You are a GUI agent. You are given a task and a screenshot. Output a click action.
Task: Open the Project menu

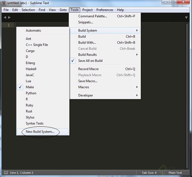(87, 10)
